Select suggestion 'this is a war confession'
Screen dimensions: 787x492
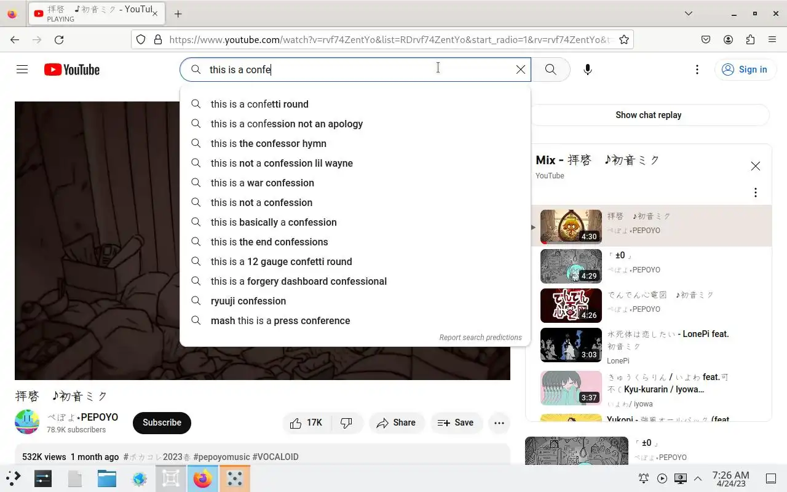[355, 183]
